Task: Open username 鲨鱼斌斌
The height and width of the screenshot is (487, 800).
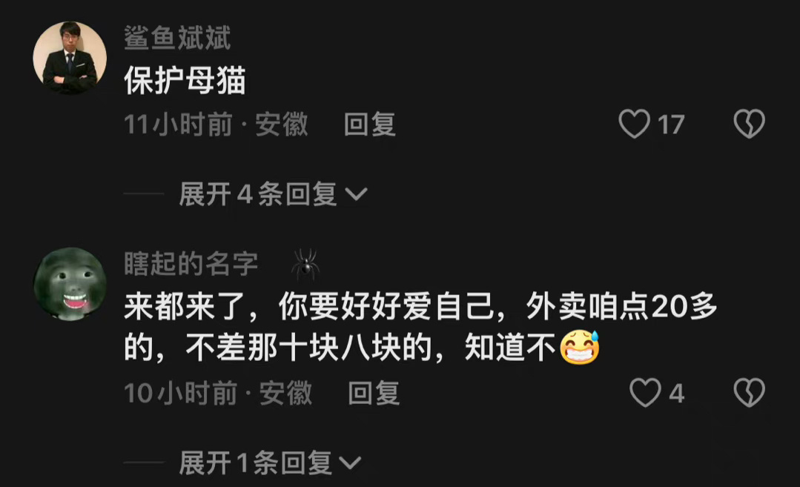Action: (177, 39)
